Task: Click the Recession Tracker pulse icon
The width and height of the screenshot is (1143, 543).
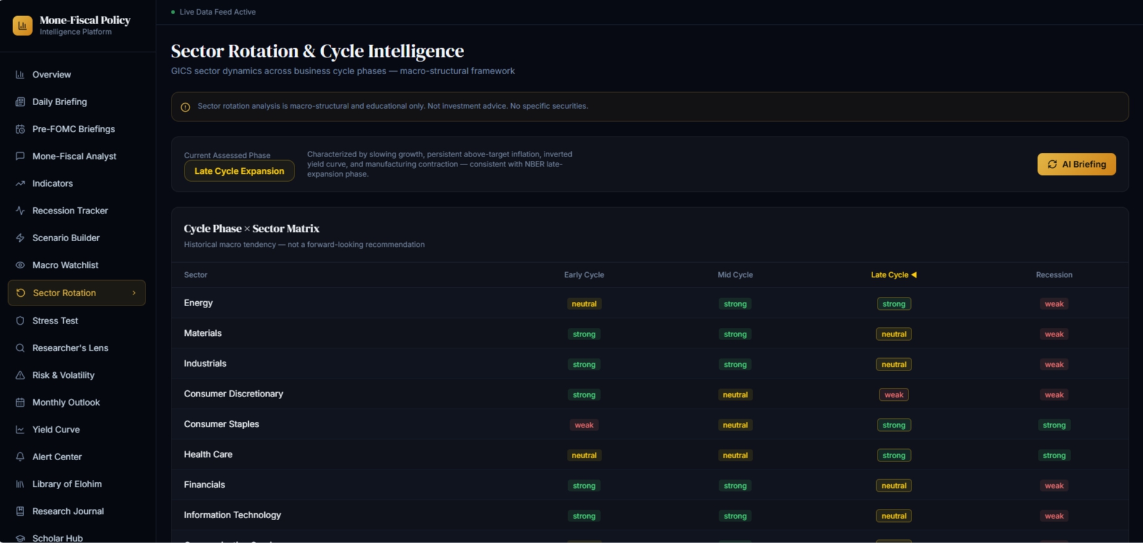Action: (20, 210)
